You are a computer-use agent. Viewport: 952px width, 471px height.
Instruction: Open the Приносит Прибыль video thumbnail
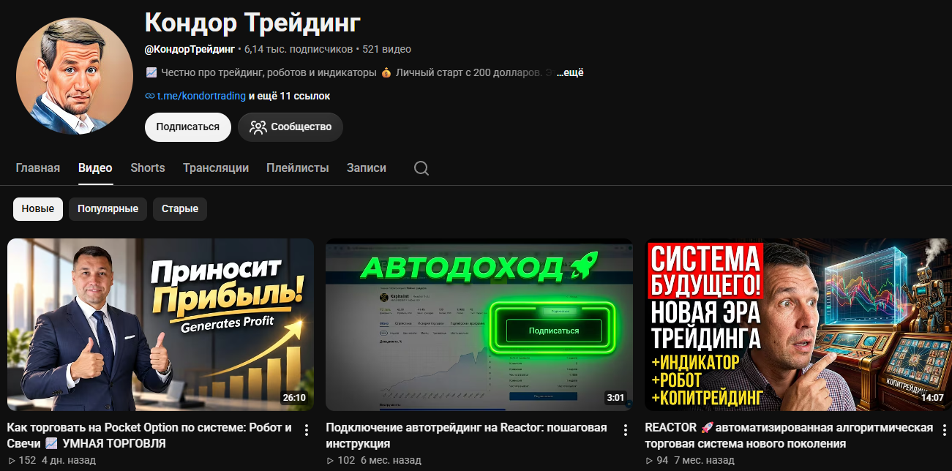[x=160, y=325]
